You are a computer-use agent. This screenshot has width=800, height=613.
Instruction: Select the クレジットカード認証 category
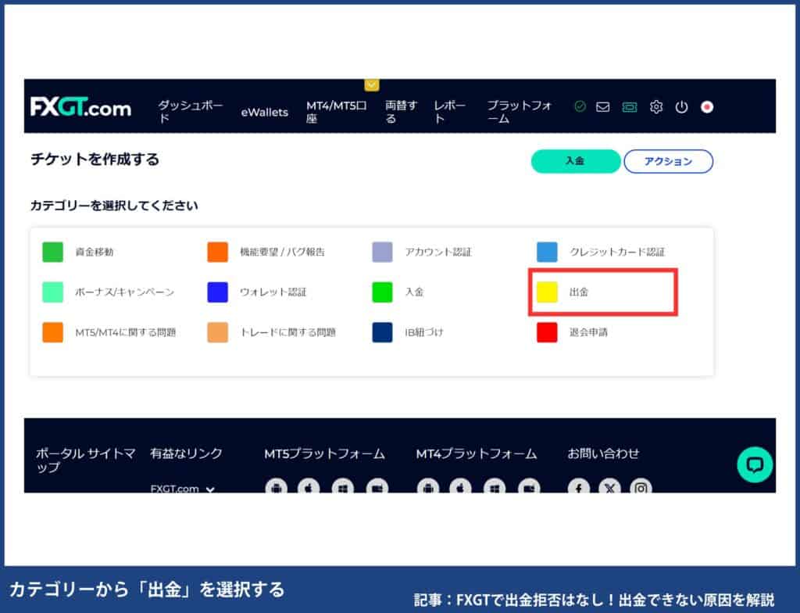[x=601, y=252]
